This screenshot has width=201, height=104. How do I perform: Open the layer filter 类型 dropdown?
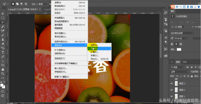[177, 67]
